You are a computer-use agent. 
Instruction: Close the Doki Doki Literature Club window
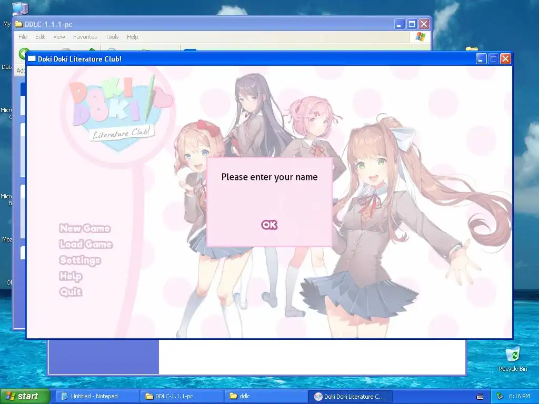[x=505, y=59]
